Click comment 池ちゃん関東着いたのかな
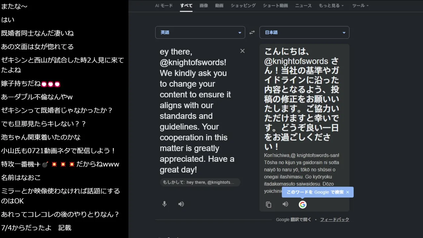This screenshot has width=423, height=238. coord(41,137)
